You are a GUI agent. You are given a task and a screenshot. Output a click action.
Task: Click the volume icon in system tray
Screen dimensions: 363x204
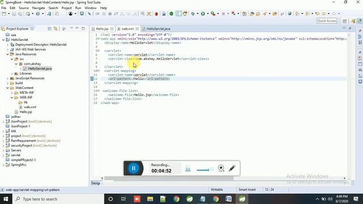tap(330, 199)
